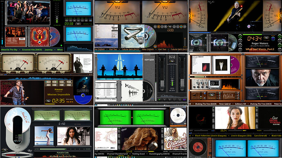This screenshot has width=282, height=158.
Task: Click the top-right toggle button in Hauser player
Action: [x=69, y=82]
